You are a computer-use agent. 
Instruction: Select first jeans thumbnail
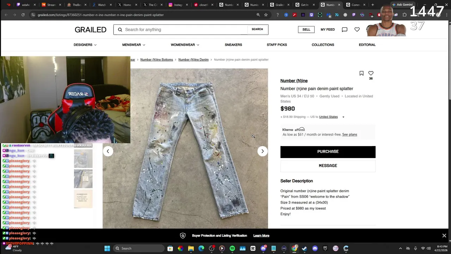pos(83,158)
